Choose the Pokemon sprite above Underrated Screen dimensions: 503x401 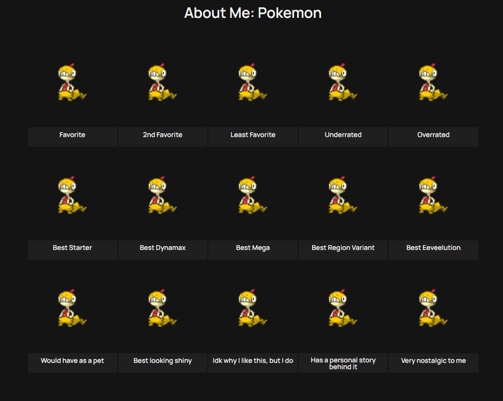point(342,82)
